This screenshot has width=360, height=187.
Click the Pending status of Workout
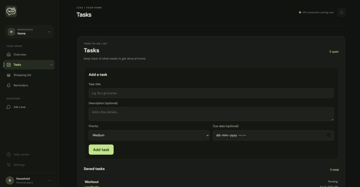point(333,182)
